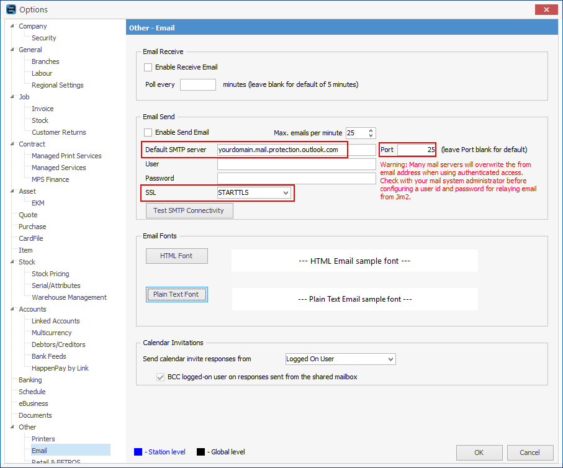Collapse the Contract tree node

click(x=12, y=144)
